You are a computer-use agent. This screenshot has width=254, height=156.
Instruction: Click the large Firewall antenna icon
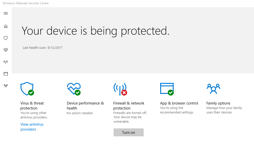tap(120, 89)
